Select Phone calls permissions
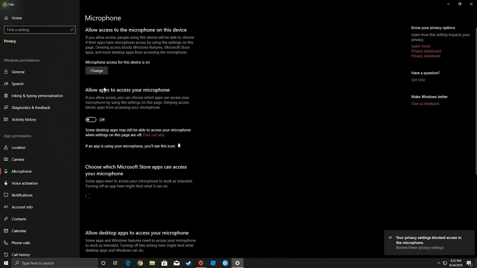 click(x=17, y=243)
